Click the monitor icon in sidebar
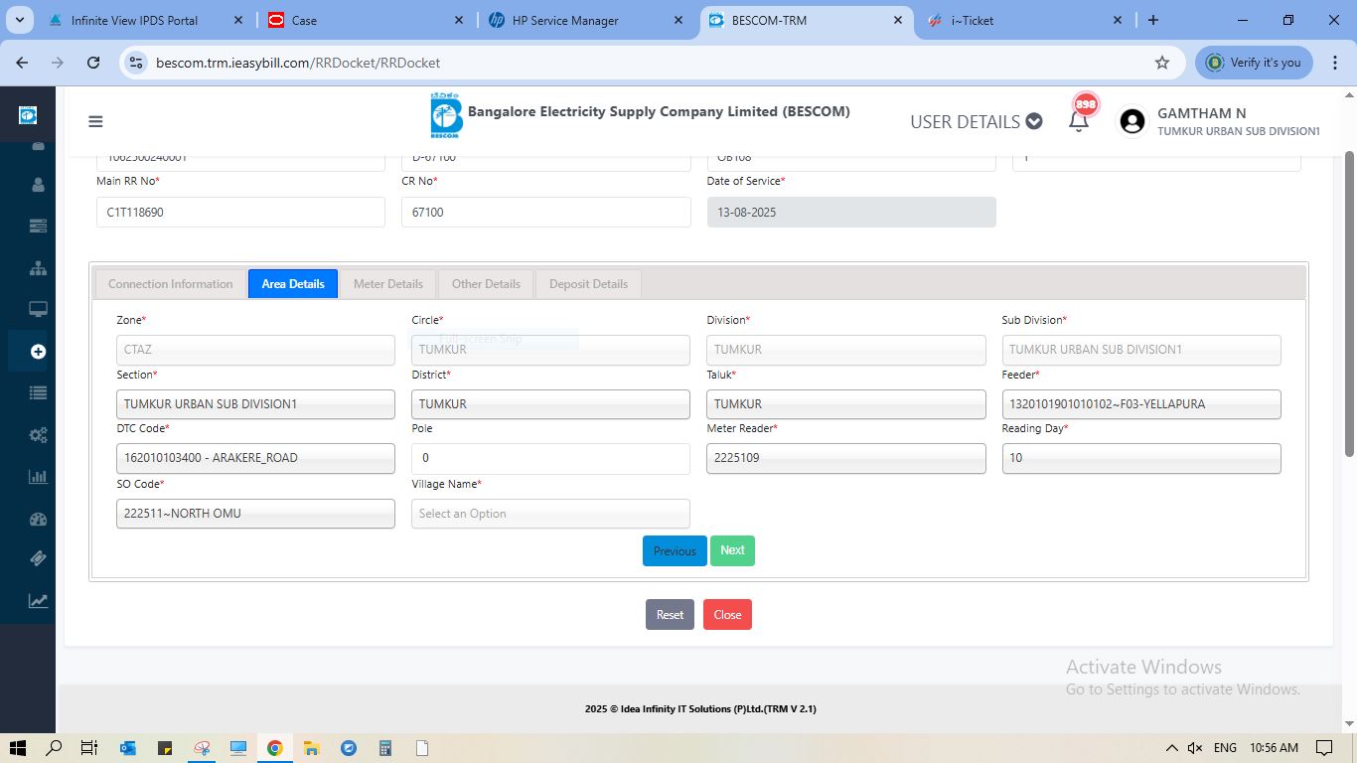The width and height of the screenshot is (1357, 763). pos(38,310)
